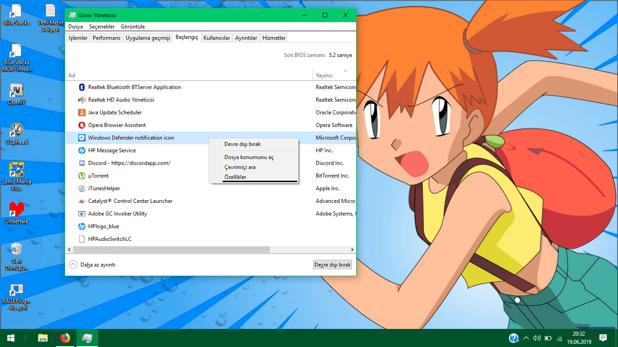Open the Hizmetler tab
Screen dimensions: 618x347
pyautogui.click(x=274, y=38)
